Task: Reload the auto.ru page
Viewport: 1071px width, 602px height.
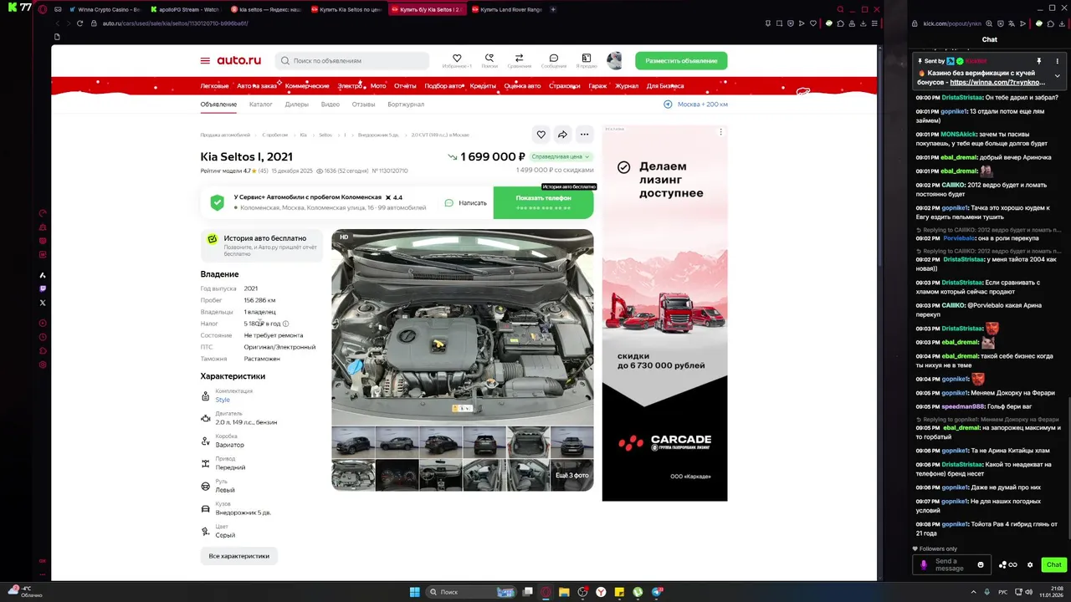Action: point(80,23)
